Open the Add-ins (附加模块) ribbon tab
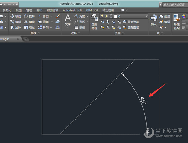Viewport: 188px width, 143px height. pos(52,10)
